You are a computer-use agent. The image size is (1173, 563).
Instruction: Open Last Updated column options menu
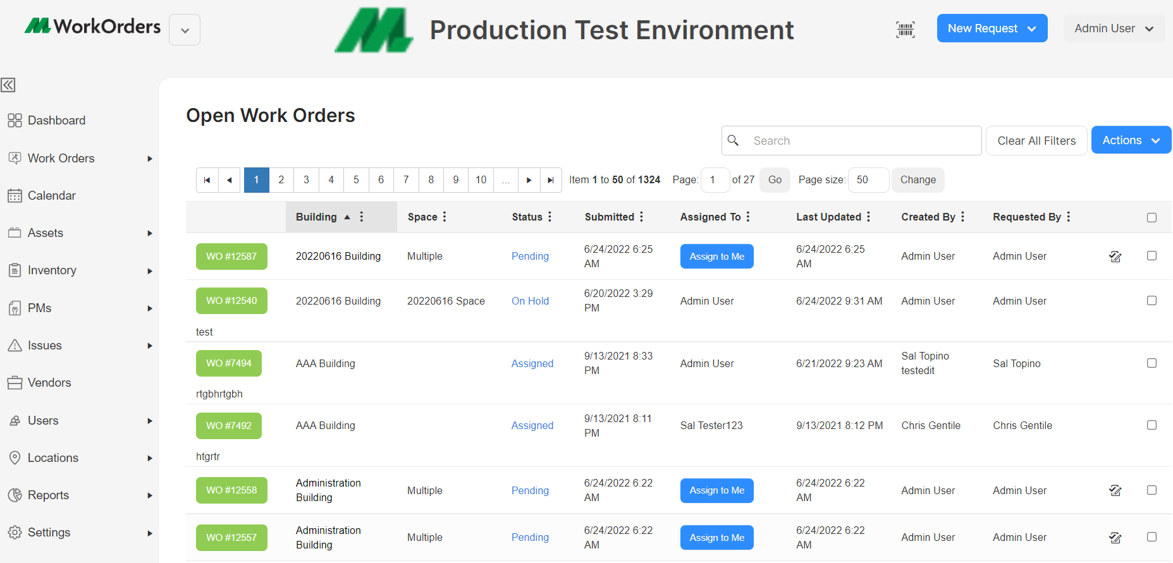[869, 217]
